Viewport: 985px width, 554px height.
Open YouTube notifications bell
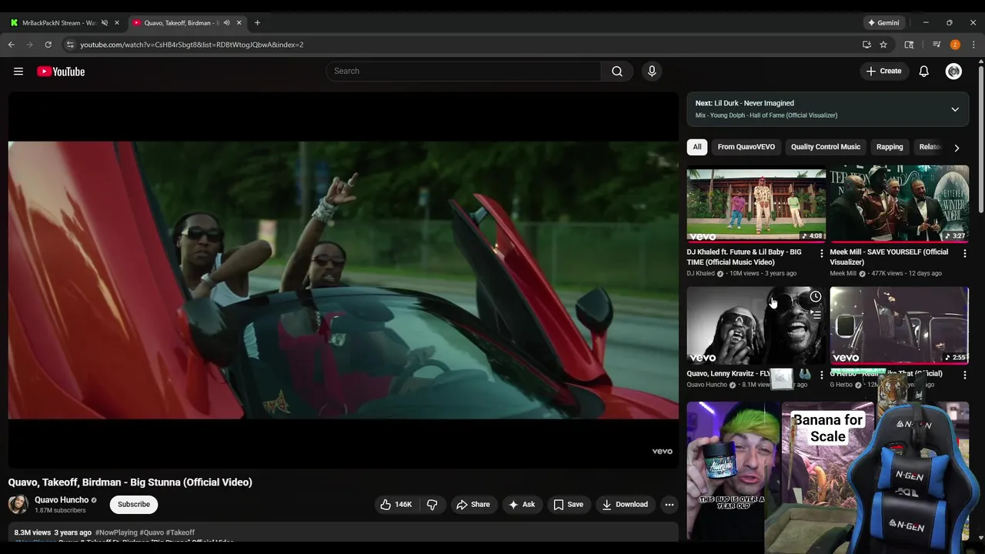coord(924,72)
